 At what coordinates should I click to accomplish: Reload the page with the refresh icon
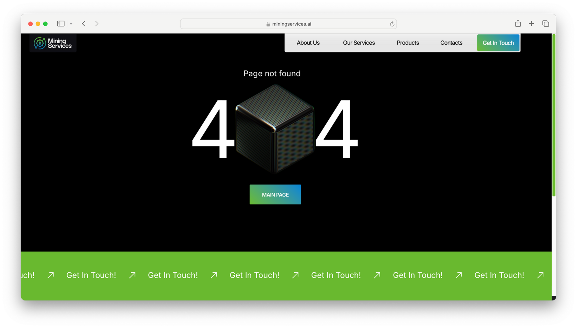pyautogui.click(x=392, y=24)
